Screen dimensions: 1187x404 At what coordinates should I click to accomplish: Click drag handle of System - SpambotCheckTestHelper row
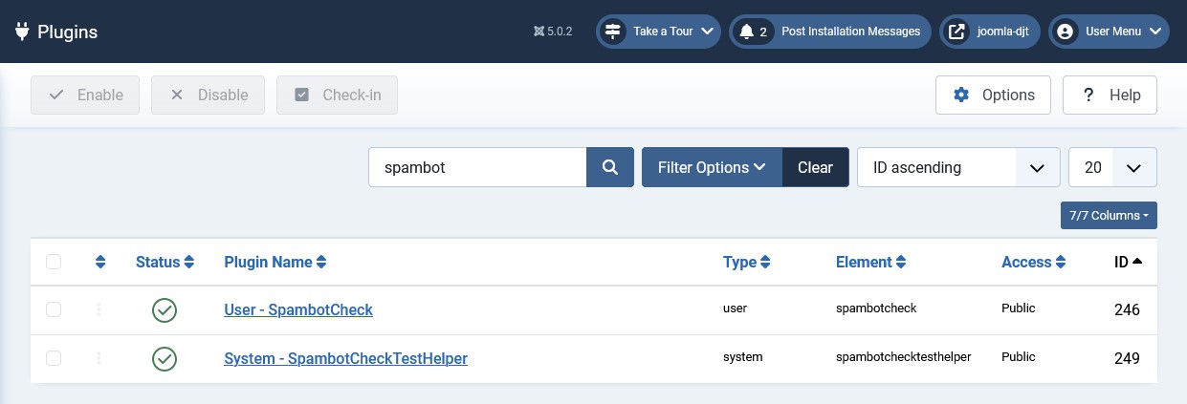pos(99,358)
